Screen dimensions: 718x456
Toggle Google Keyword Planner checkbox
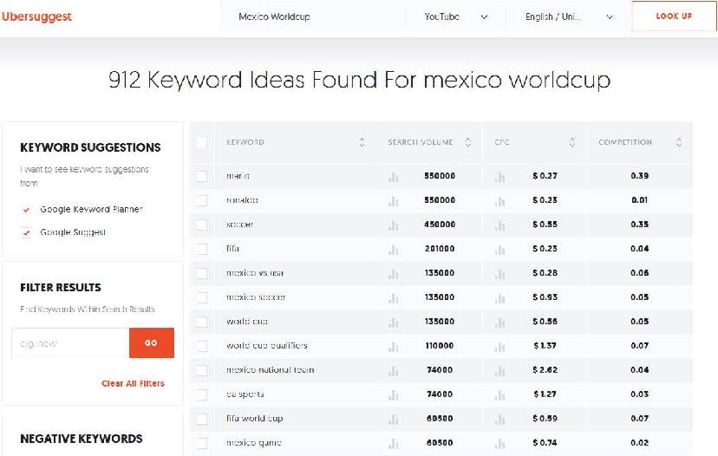(26, 210)
